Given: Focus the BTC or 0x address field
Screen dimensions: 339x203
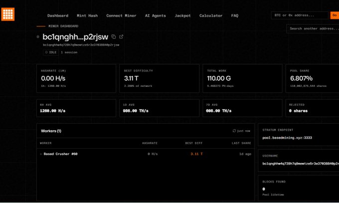Looking at the screenshot, I should (300, 15).
